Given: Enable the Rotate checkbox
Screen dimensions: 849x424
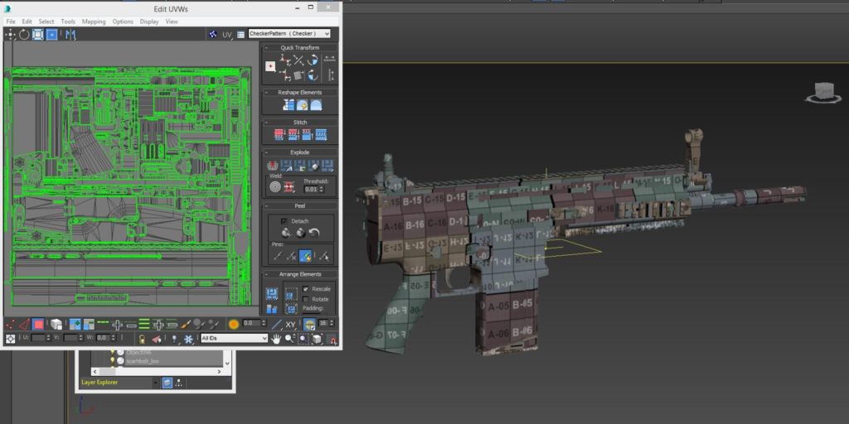Looking at the screenshot, I should 306,299.
